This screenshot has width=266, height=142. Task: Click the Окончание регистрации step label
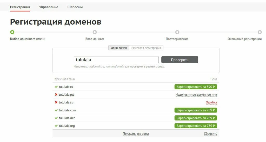(x=245, y=39)
